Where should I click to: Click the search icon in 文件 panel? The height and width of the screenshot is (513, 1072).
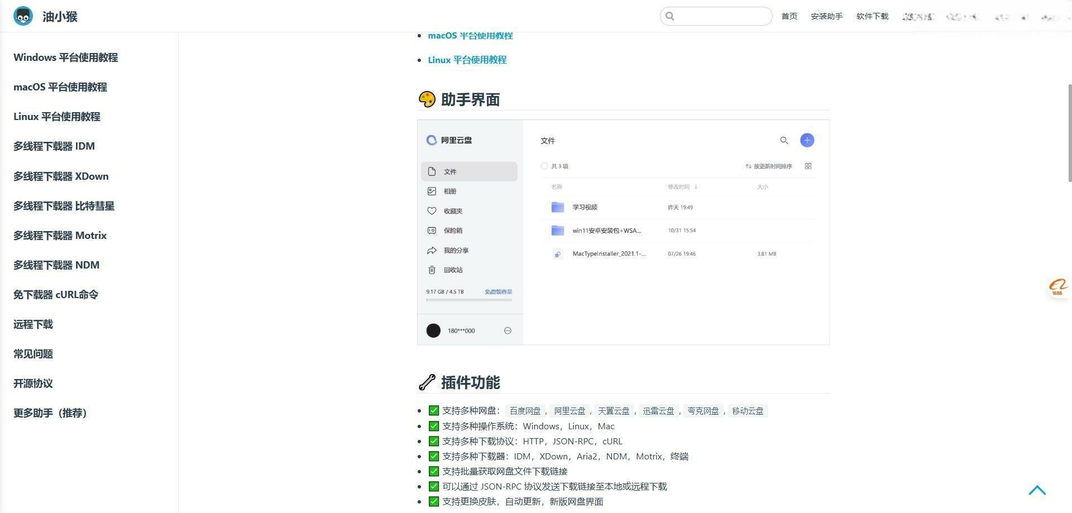(x=784, y=140)
